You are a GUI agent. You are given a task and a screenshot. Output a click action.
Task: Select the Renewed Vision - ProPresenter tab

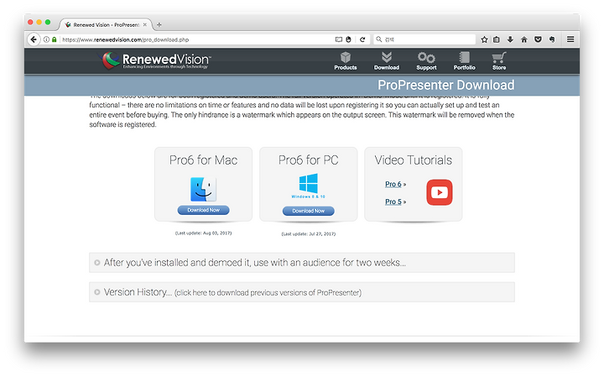[106, 24]
